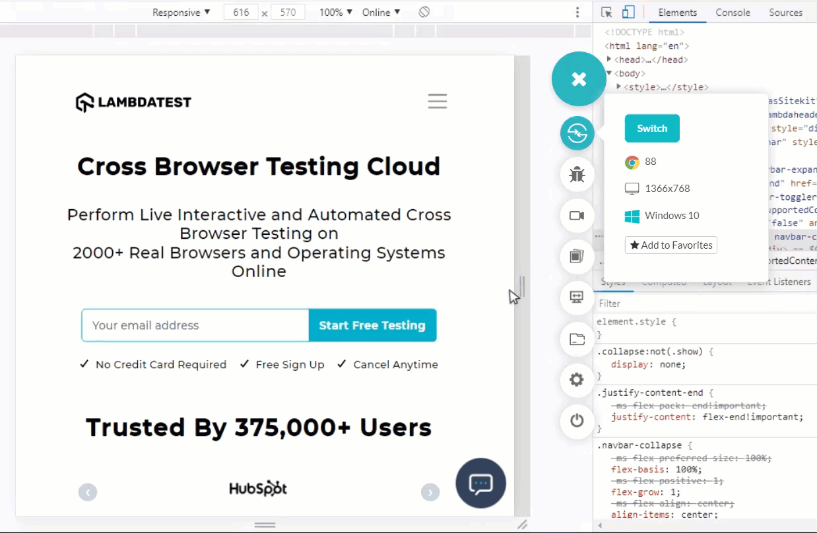
Task: Click the email address input field
Action: [195, 325]
